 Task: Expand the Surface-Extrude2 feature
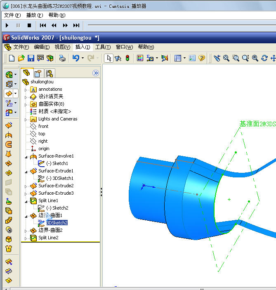(x=26, y=186)
